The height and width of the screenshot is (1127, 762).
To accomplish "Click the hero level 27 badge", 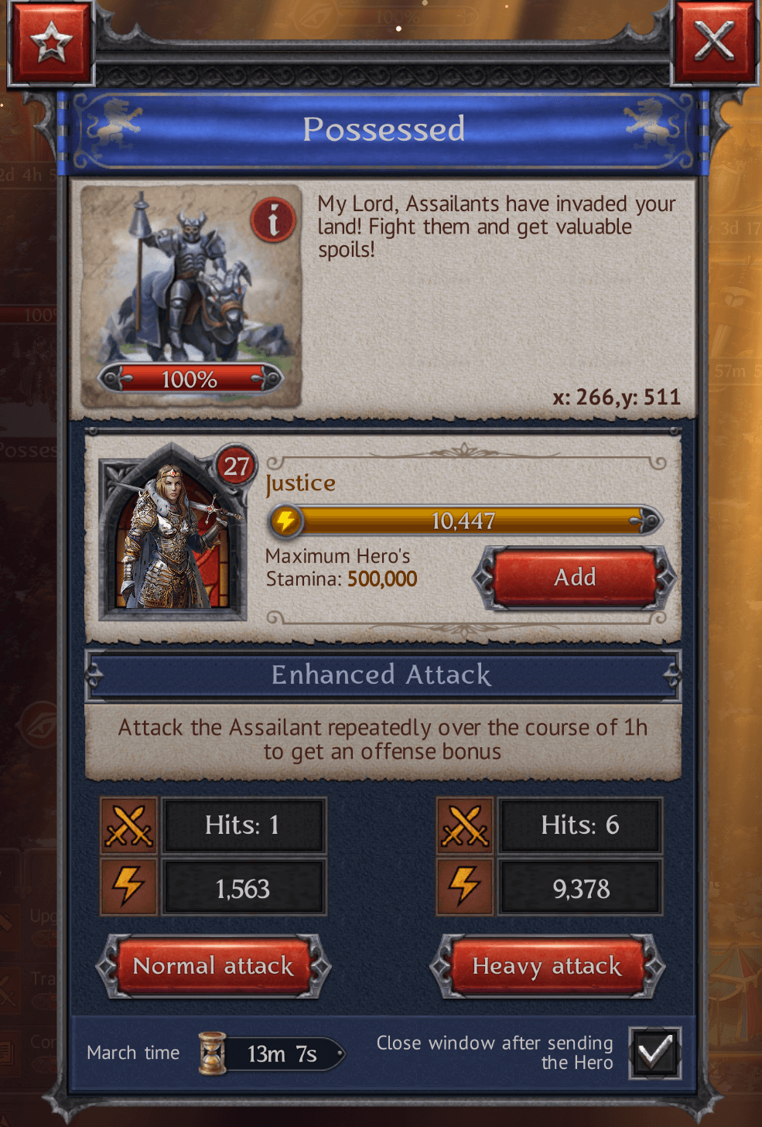I will tap(235, 466).
